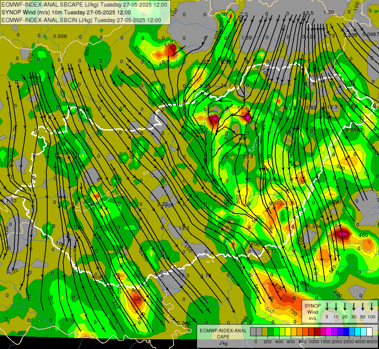Select the dark blue swatch before 2500 in CAPE scale
The height and width of the screenshot is (349, 379).
[x=346, y=332]
